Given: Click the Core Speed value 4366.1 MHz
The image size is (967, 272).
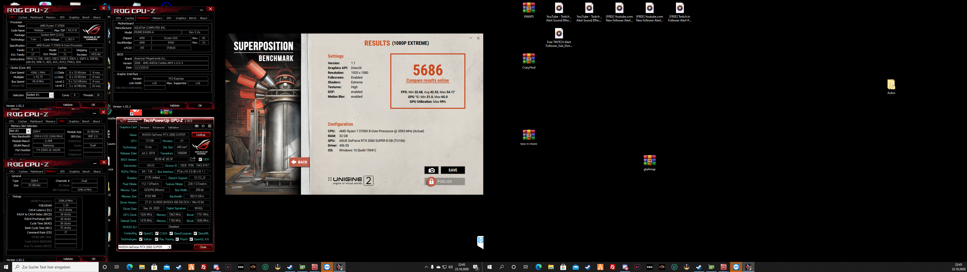Looking at the screenshot, I should pyautogui.click(x=38, y=73).
